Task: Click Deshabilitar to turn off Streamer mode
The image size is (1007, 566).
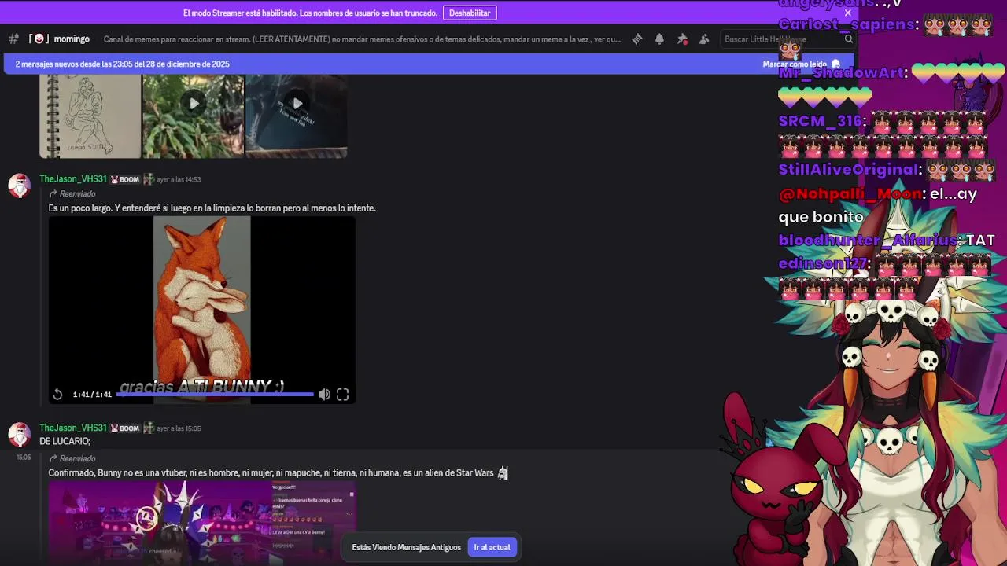Action: click(470, 13)
